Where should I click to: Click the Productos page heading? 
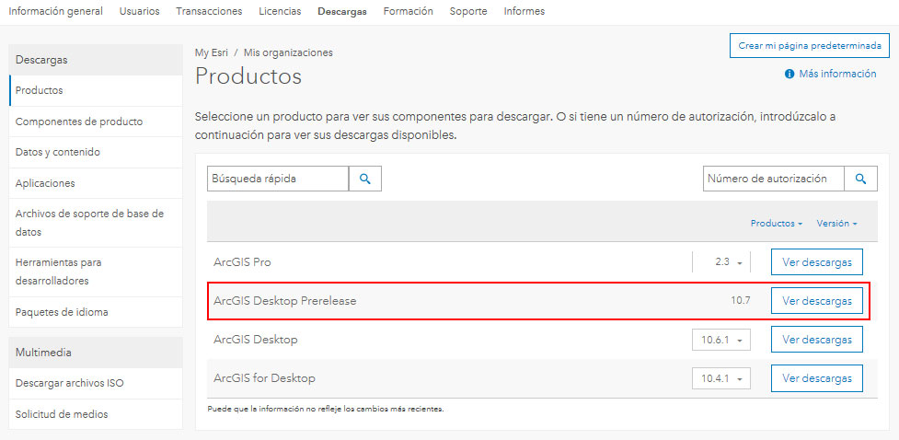[248, 76]
